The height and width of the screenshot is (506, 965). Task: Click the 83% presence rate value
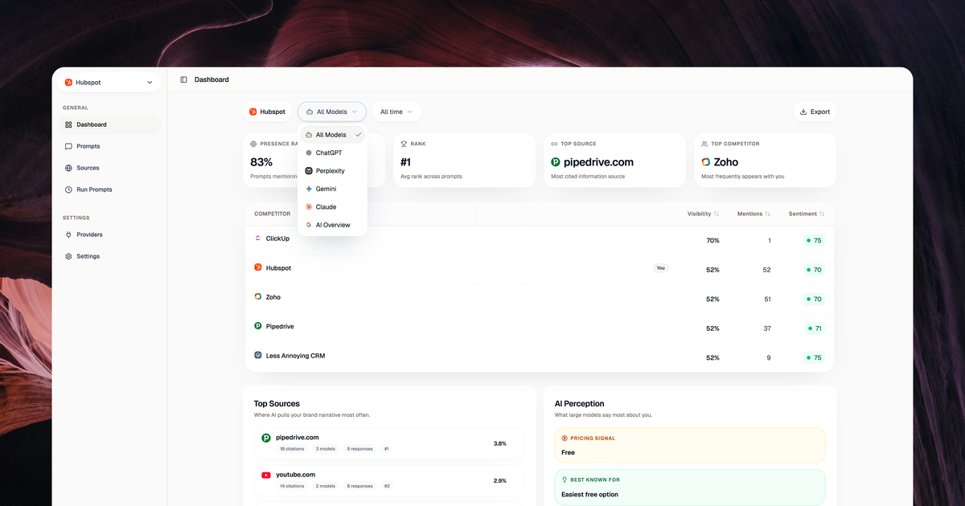pyautogui.click(x=261, y=162)
